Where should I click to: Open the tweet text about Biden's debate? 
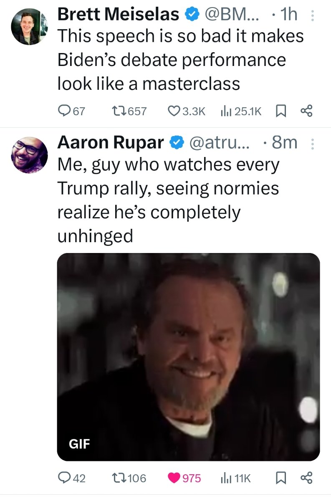pyautogui.click(x=180, y=60)
